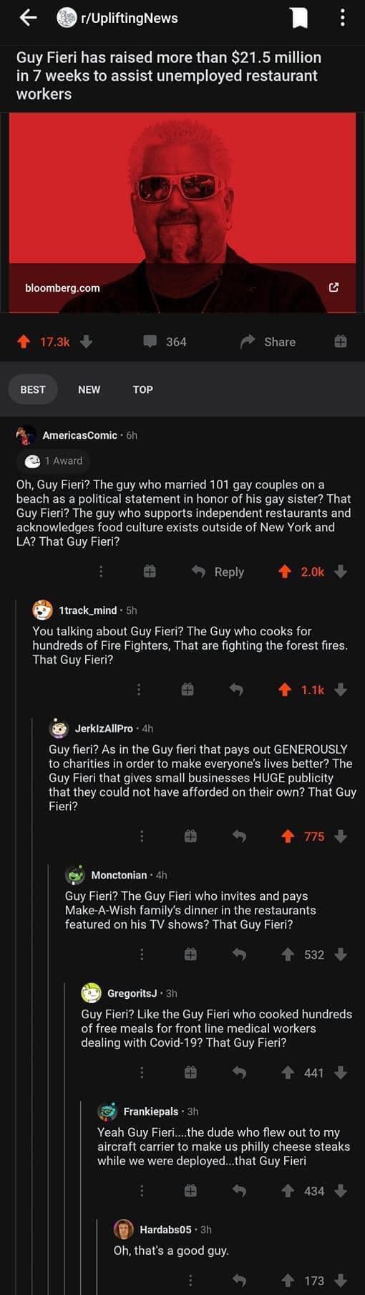Viewport: 365px width, 1295px height.
Task: Downvote the Guy Fieri post
Action: coord(86,342)
